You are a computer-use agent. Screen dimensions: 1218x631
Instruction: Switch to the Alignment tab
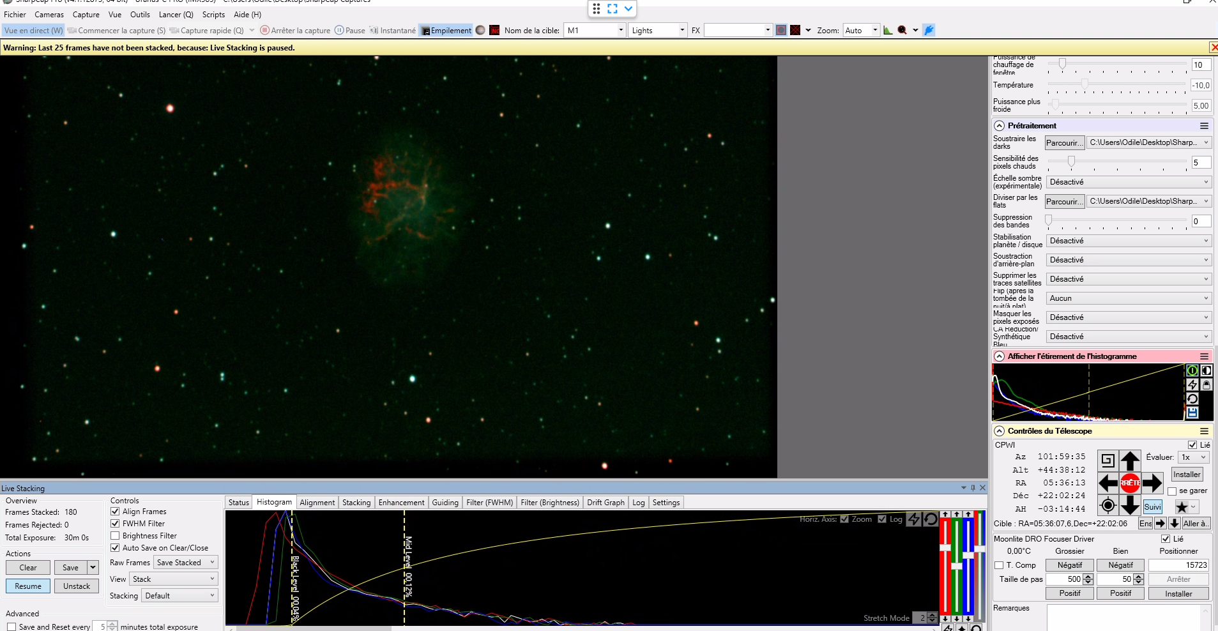317,503
